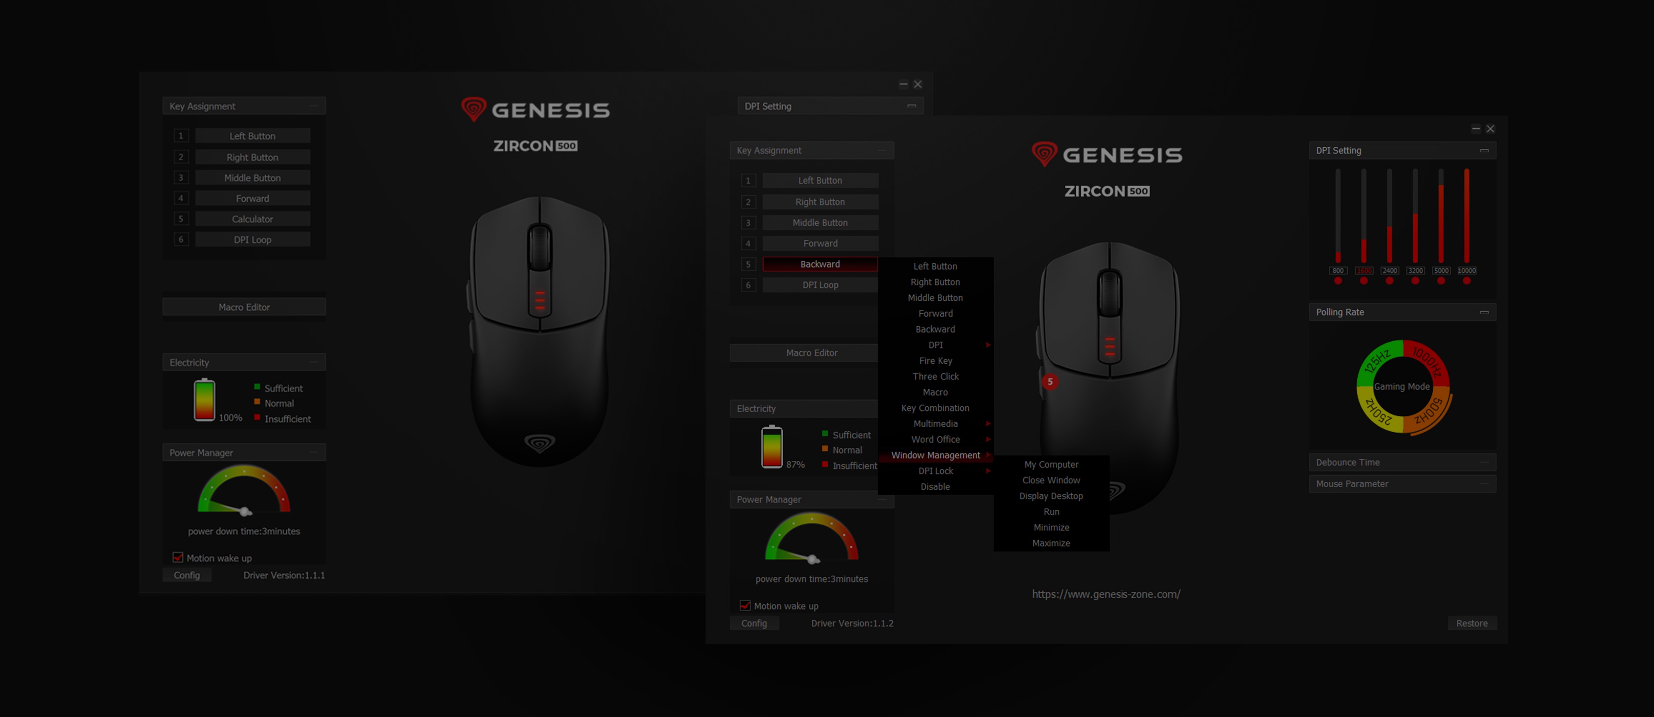The width and height of the screenshot is (1654, 717).
Task: Click Driver Version:1.1.2 text
Action: (x=852, y=623)
